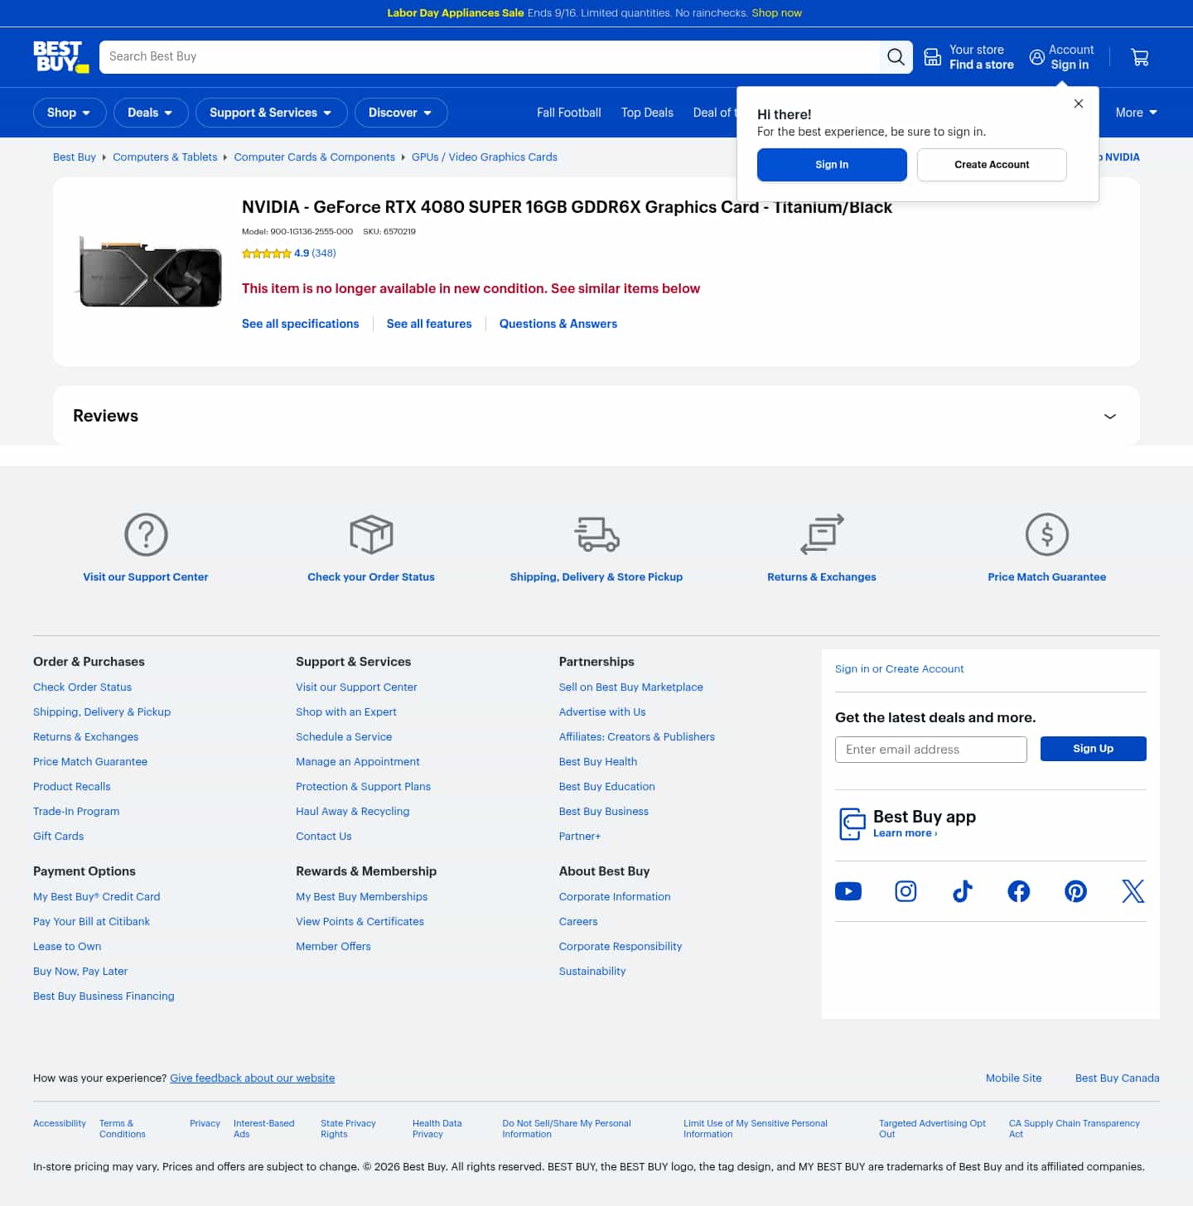The height and width of the screenshot is (1206, 1193).
Task: Expand the More navigation menu
Action: tap(1136, 113)
